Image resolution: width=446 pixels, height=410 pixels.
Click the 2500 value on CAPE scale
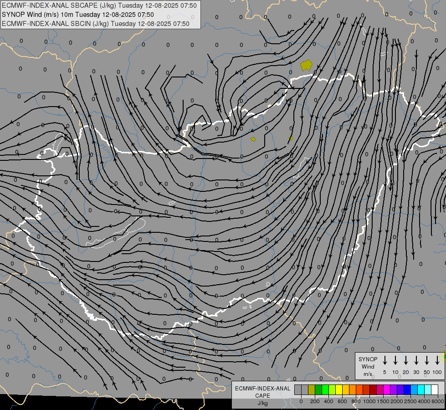[410, 401]
